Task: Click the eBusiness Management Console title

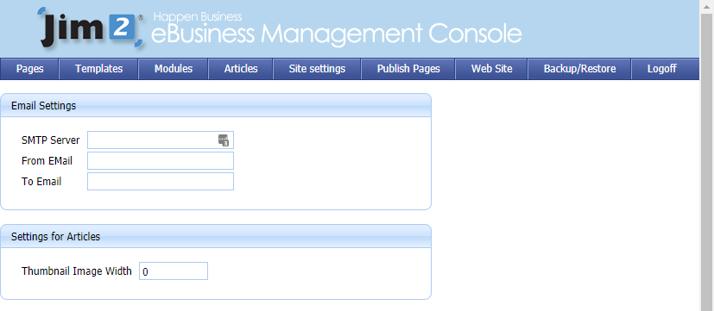Action: (x=336, y=34)
